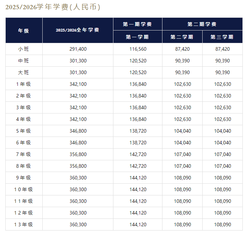The height and width of the screenshot is (233, 246).
Task: Select the 大班 row label
Action: [x=23, y=72]
